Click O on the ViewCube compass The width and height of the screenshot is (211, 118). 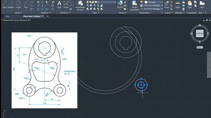coord(192,33)
